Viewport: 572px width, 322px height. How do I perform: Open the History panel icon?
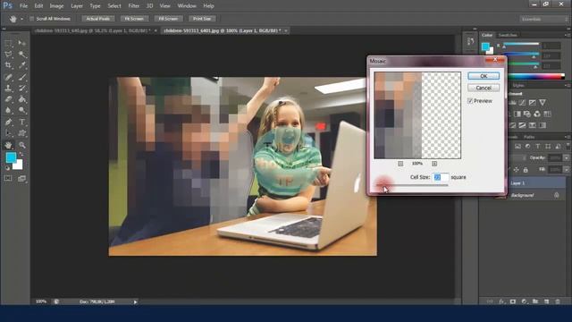click(x=470, y=42)
